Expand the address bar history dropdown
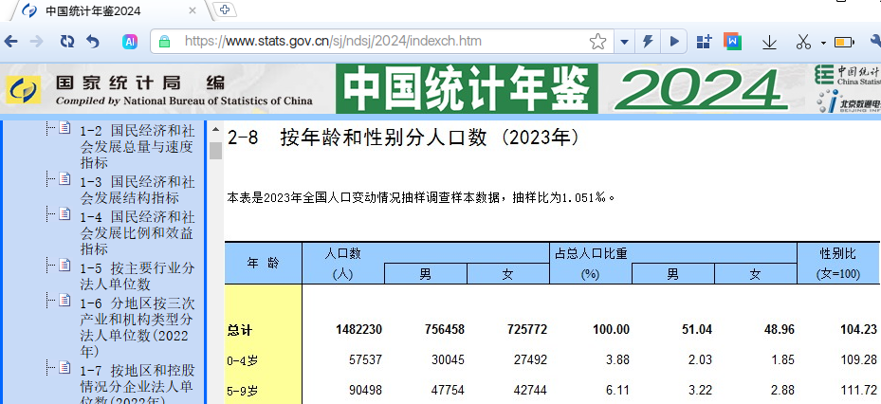This screenshot has width=881, height=404. [x=624, y=42]
